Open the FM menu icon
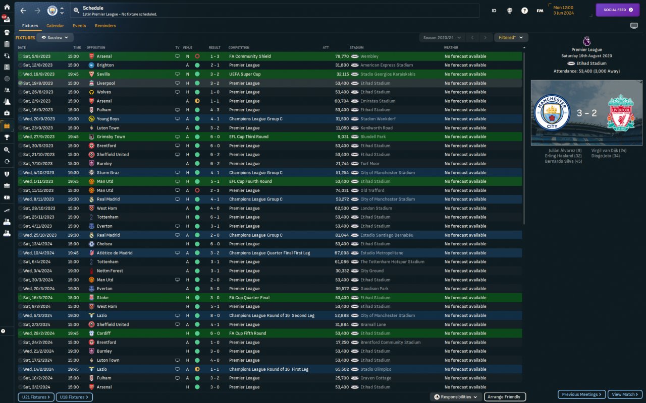The height and width of the screenshot is (403, 646). click(x=540, y=10)
